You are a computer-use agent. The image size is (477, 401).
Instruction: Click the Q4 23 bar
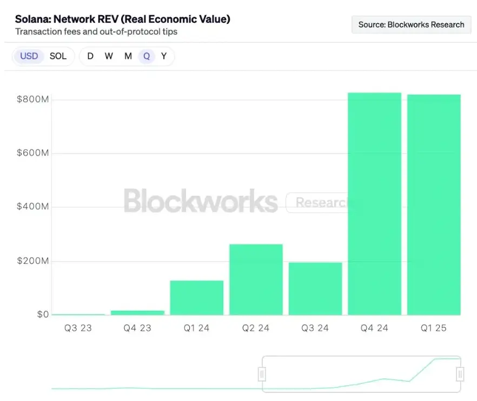pos(137,313)
